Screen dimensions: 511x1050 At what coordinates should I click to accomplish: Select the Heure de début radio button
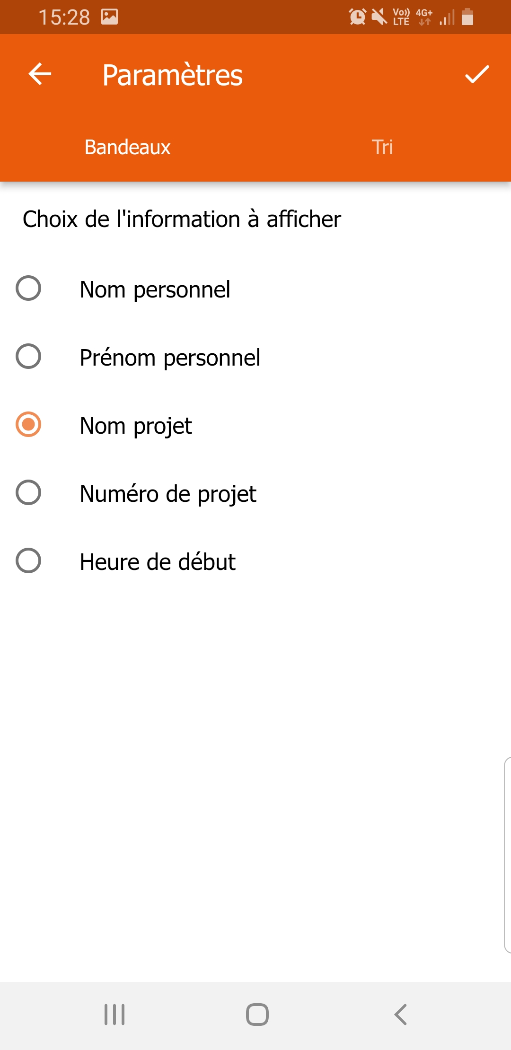point(28,561)
